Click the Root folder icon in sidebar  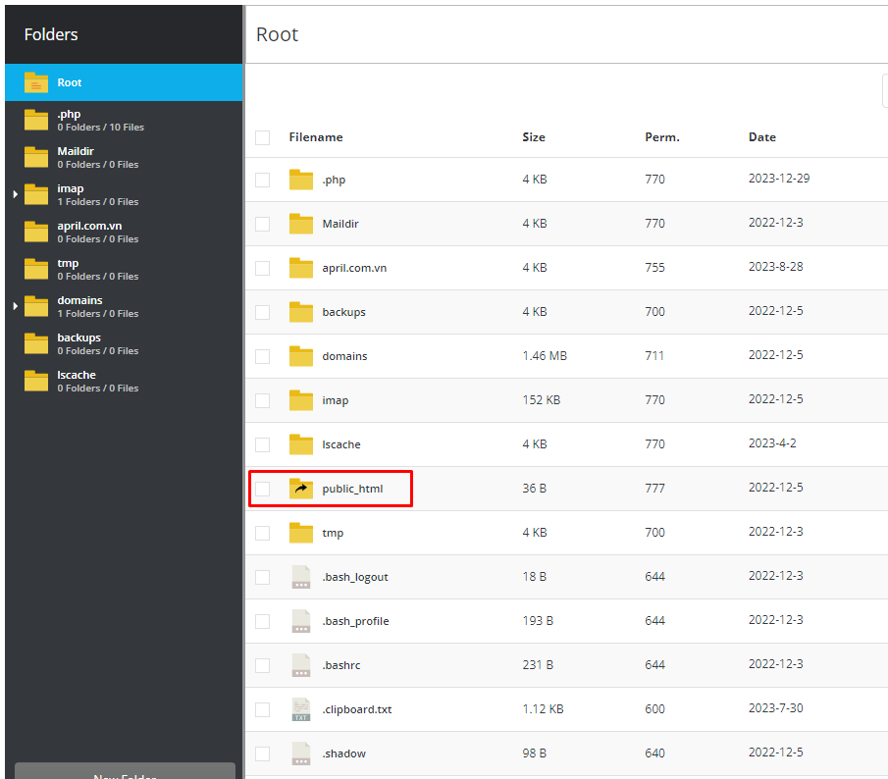(x=36, y=82)
